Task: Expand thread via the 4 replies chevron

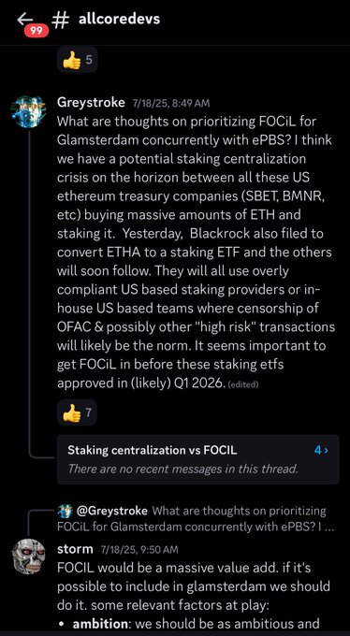Action: [x=322, y=450]
